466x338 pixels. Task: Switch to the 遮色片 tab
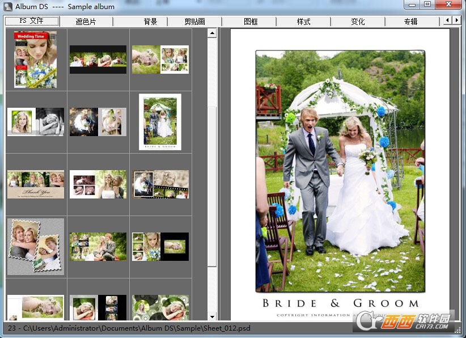coord(86,22)
